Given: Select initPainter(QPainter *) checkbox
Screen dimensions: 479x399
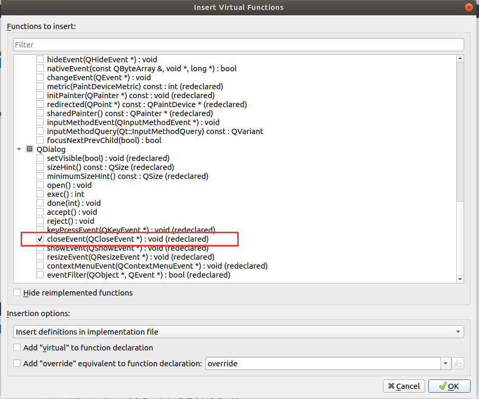Looking at the screenshot, I should 40,95.
